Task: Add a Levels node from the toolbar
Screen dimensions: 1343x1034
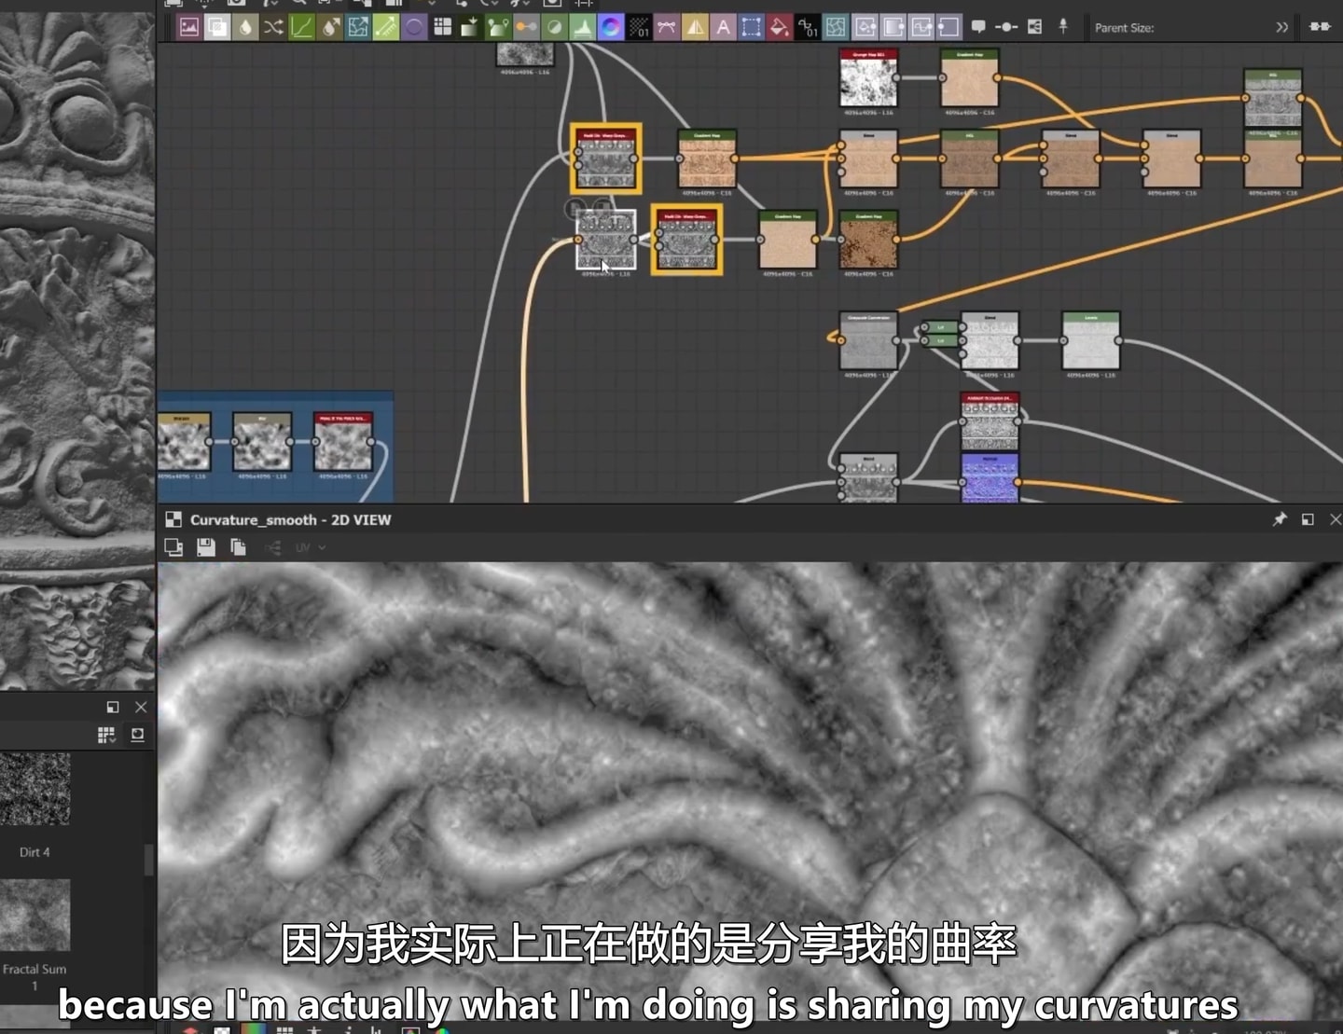Action: [582, 27]
